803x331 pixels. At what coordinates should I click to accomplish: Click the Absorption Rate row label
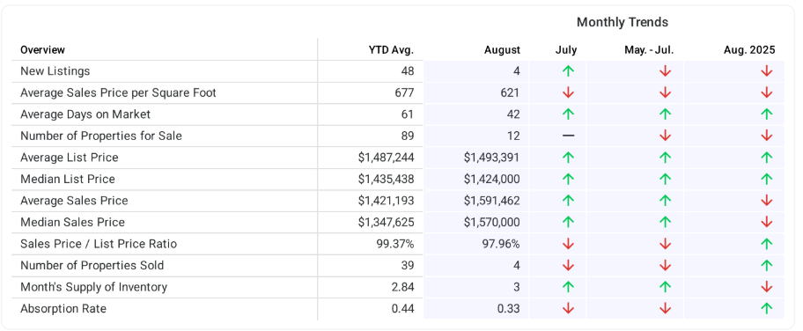point(63,308)
